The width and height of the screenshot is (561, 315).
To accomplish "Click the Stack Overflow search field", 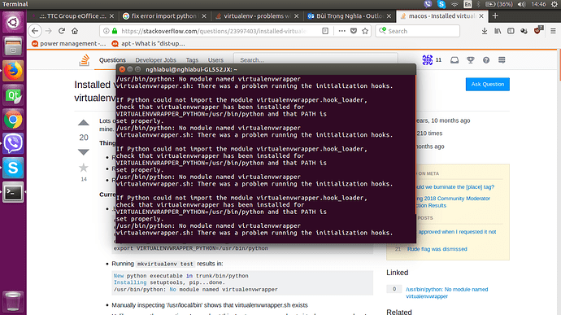I will 315,60.
